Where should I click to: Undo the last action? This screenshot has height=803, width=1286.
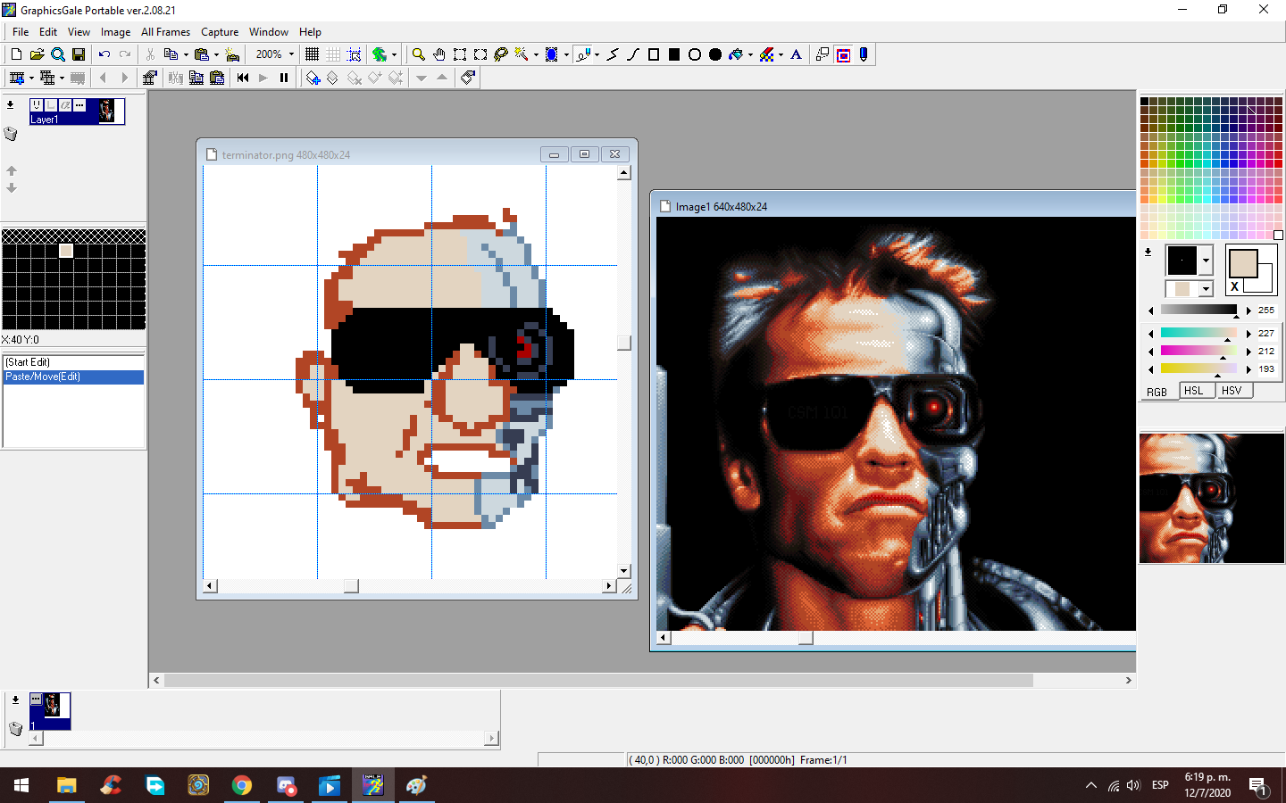point(104,54)
